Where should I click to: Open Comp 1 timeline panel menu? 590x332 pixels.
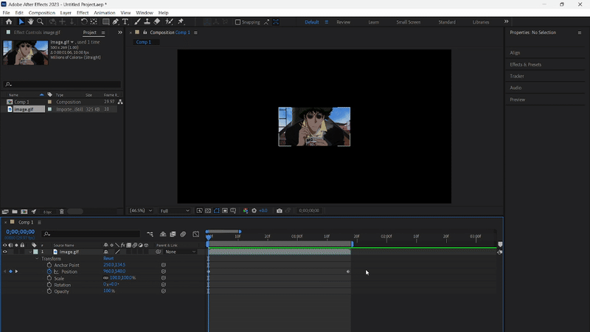coord(39,223)
